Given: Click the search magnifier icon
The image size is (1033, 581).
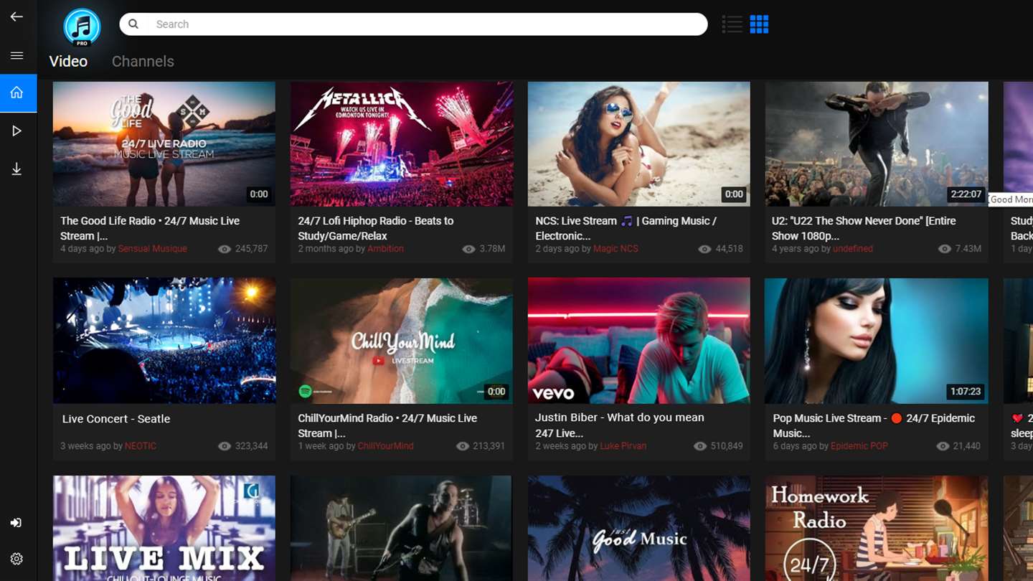Looking at the screenshot, I should [x=133, y=24].
